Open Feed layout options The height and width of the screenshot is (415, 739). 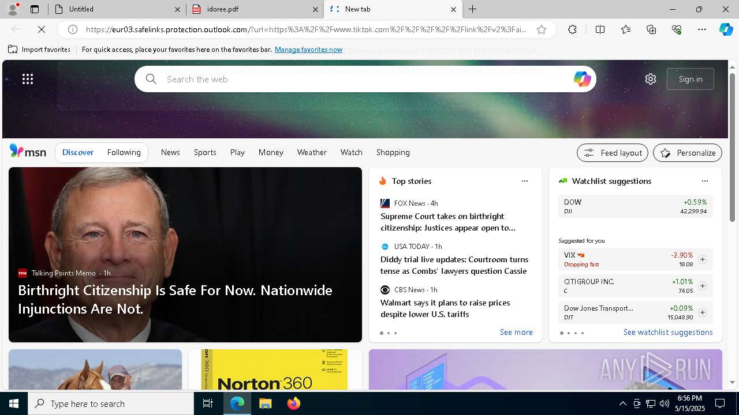click(613, 153)
